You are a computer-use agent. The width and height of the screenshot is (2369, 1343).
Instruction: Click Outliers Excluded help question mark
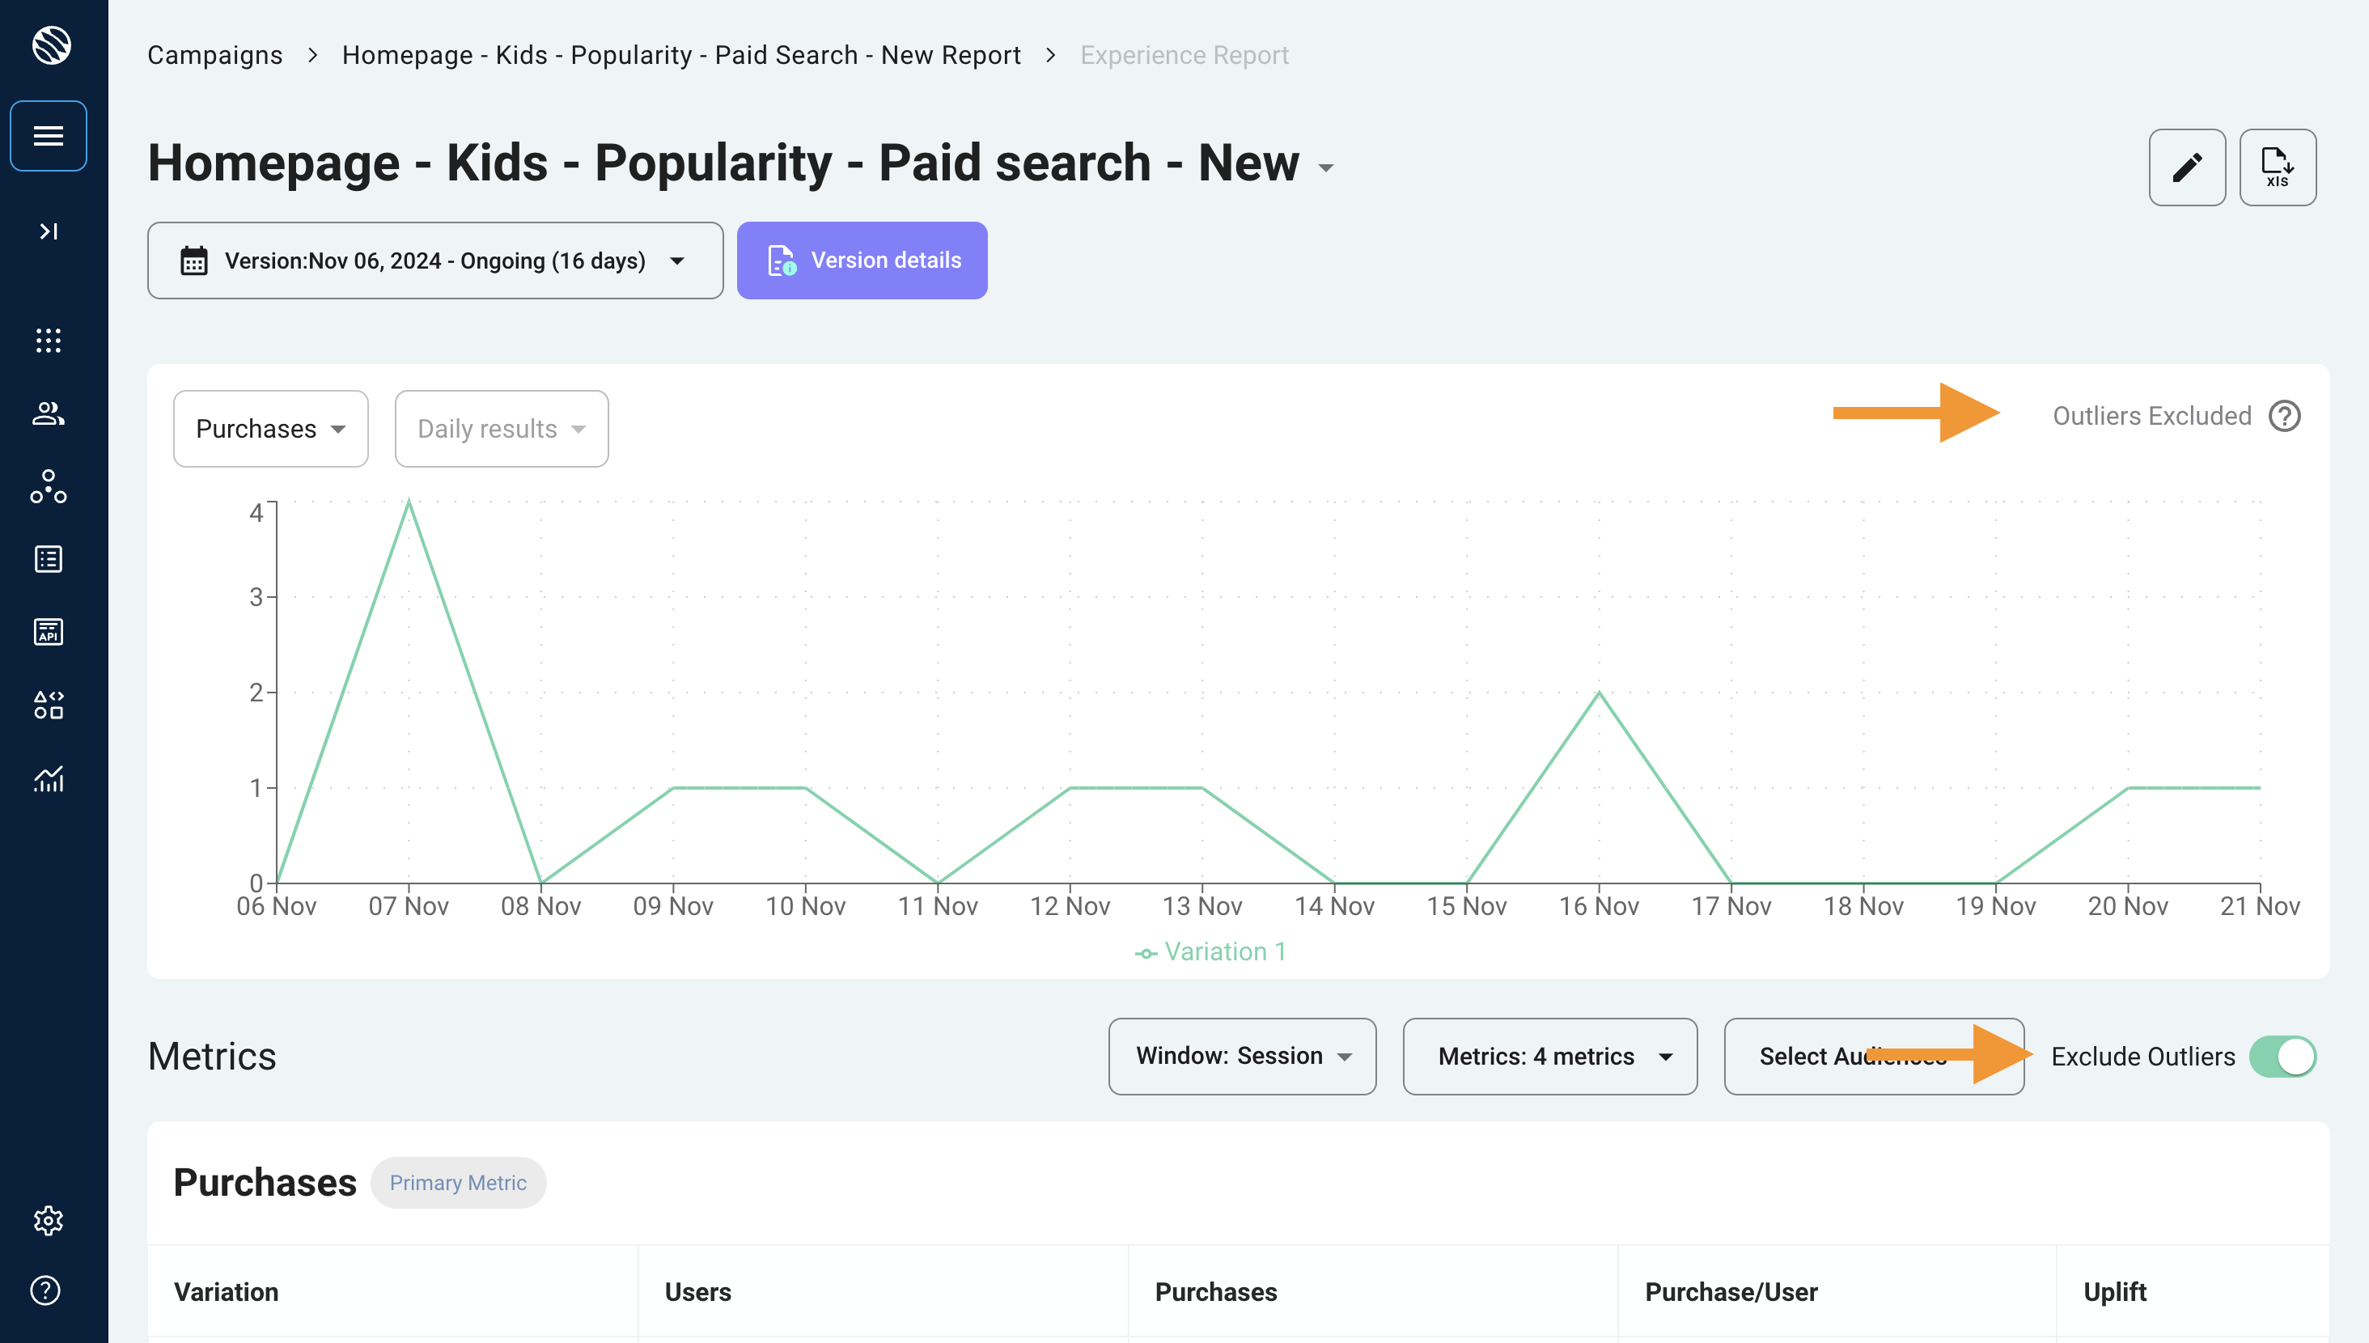(2284, 416)
